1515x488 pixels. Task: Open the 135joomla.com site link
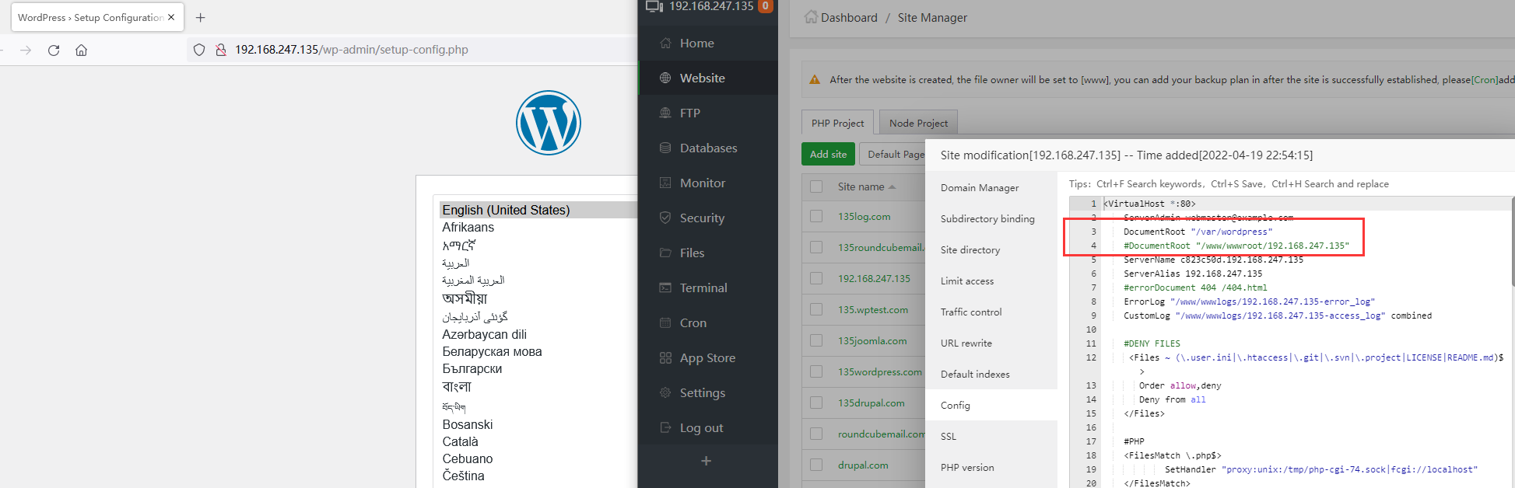(x=872, y=340)
